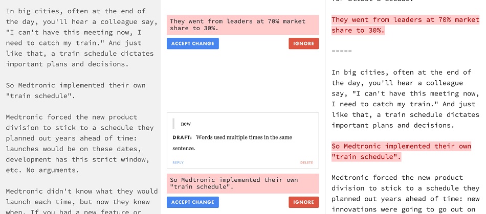The width and height of the screenshot is (486, 214).
Task: Accept change for the "train schedule" suggestion
Action: coord(192,202)
